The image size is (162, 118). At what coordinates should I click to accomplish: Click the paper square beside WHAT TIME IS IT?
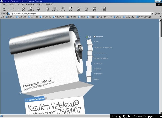(90, 53)
